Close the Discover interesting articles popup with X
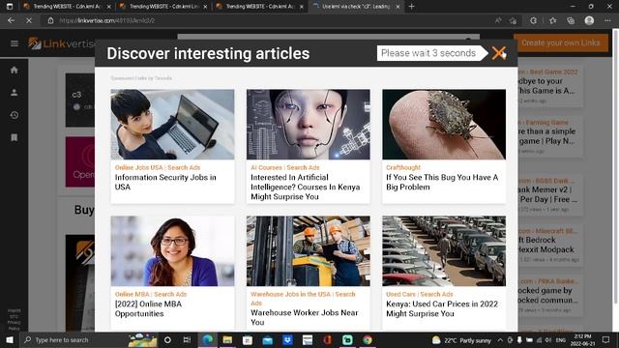Image resolution: width=619 pixels, height=348 pixels. tap(499, 53)
